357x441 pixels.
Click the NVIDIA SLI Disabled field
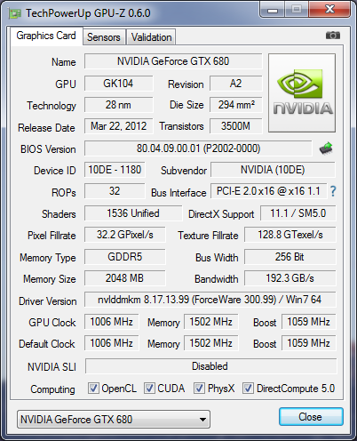pyautogui.click(x=210, y=366)
